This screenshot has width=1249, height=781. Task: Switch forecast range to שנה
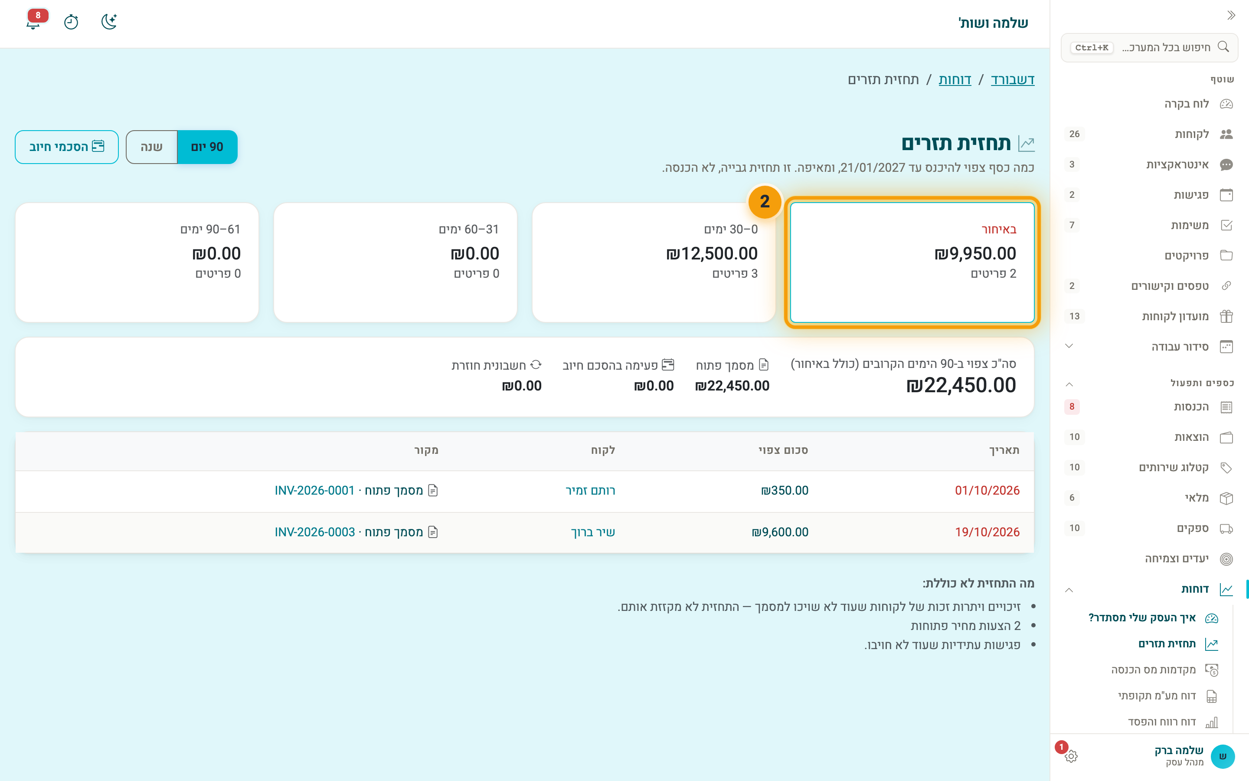coord(151,147)
